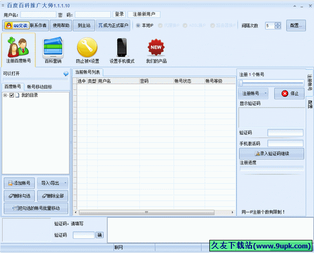Open the 导入\导出 dropdown button
Viewport: 314px width, 253px height.
53,183
